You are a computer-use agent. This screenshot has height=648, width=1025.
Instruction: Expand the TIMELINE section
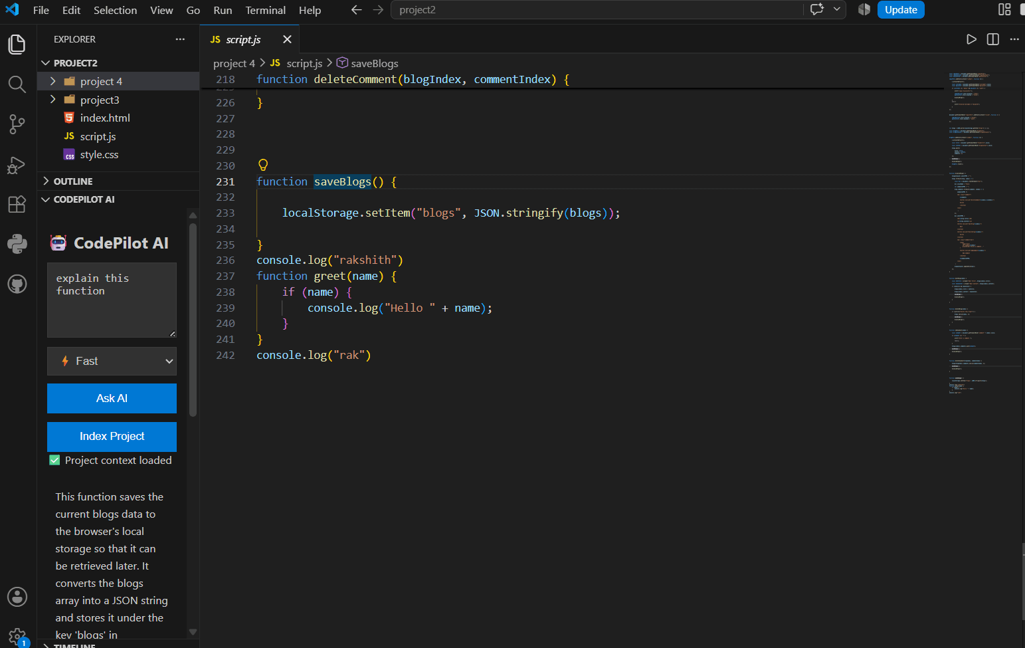118,645
